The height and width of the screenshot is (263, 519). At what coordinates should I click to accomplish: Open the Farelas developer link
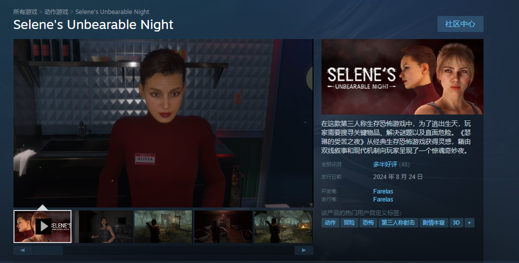coord(383,191)
